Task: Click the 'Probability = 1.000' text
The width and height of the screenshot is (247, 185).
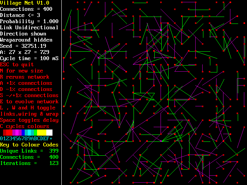Action: point(29,21)
